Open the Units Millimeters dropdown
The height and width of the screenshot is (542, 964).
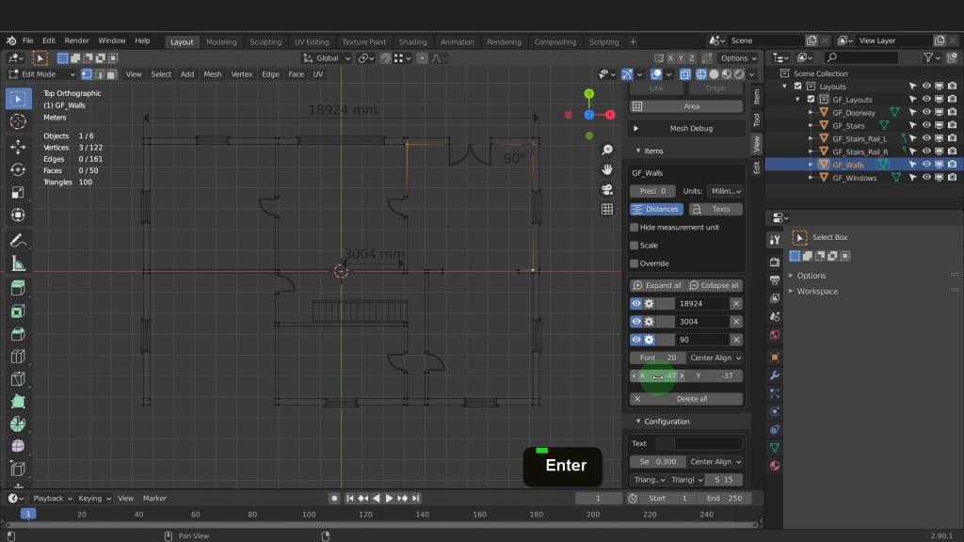point(725,191)
